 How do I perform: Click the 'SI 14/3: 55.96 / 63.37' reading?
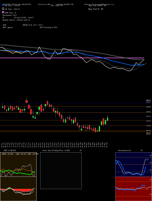tap(24, 18)
